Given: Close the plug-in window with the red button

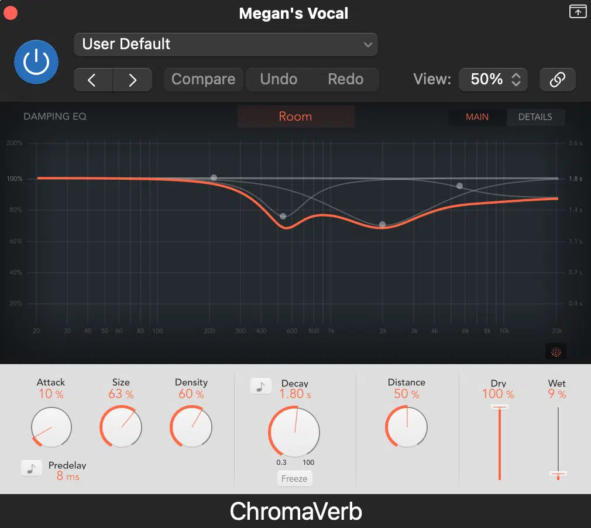Looking at the screenshot, I should point(11,12).
